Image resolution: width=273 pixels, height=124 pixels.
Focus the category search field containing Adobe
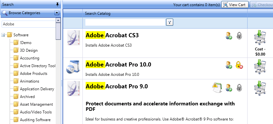click(x=29, y=24)
